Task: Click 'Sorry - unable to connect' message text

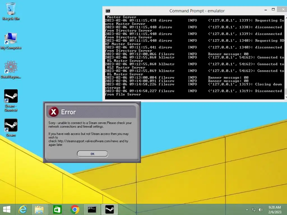Action: click(90, 125)
